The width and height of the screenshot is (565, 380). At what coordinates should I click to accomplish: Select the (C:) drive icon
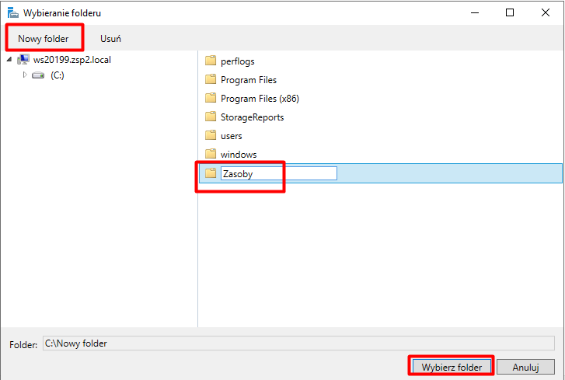38,75
